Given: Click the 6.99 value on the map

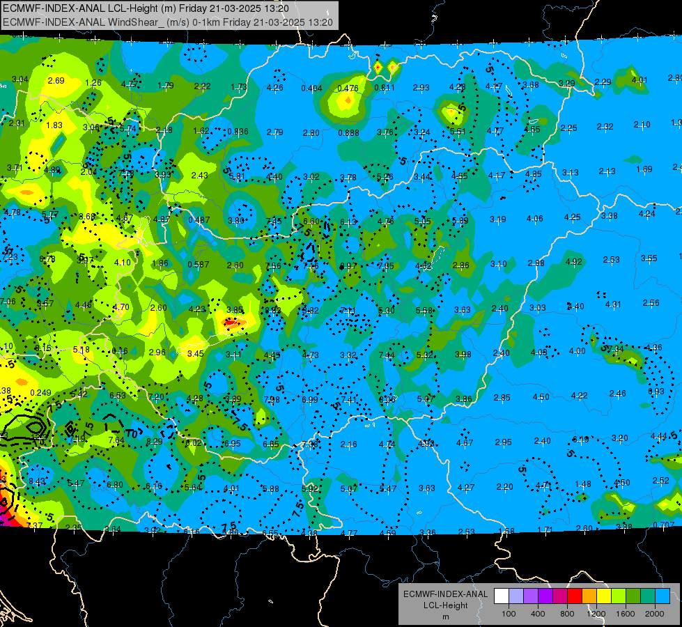Looking at the screenshot, I should 310,399.
